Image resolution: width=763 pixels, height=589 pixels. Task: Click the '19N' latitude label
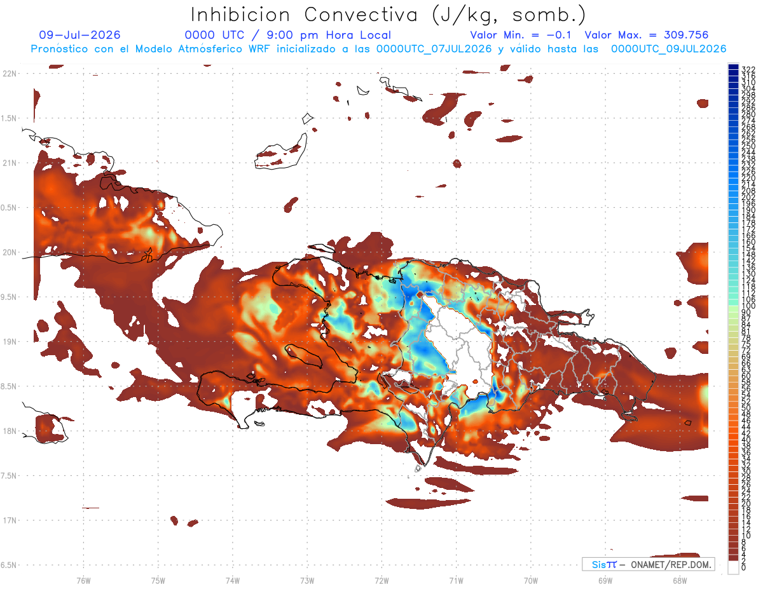pos(10,342)
